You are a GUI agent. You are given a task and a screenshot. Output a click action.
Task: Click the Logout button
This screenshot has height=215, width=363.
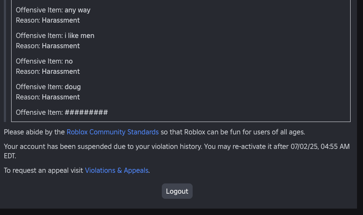[177, 191]
